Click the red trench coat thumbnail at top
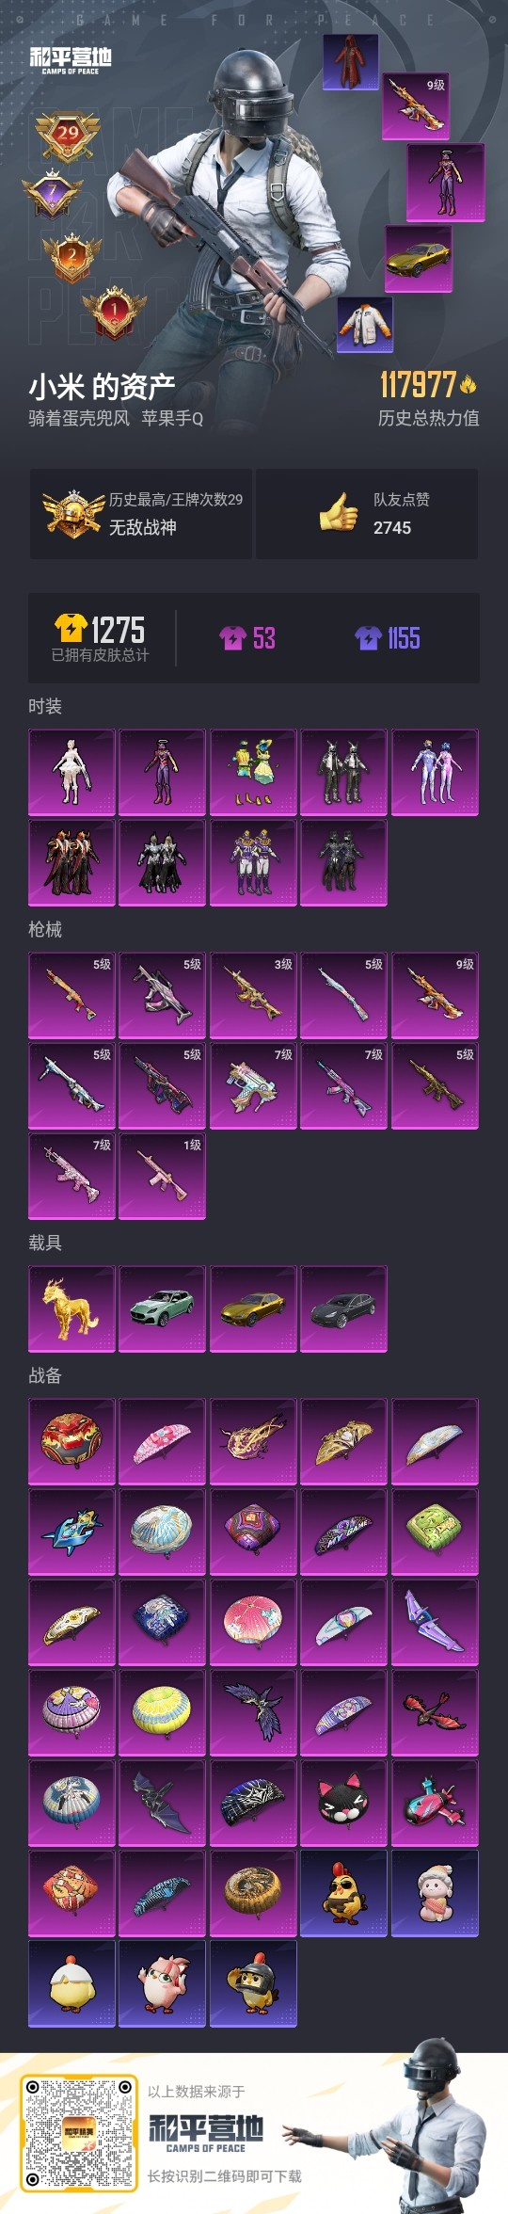 pos(351,62)
